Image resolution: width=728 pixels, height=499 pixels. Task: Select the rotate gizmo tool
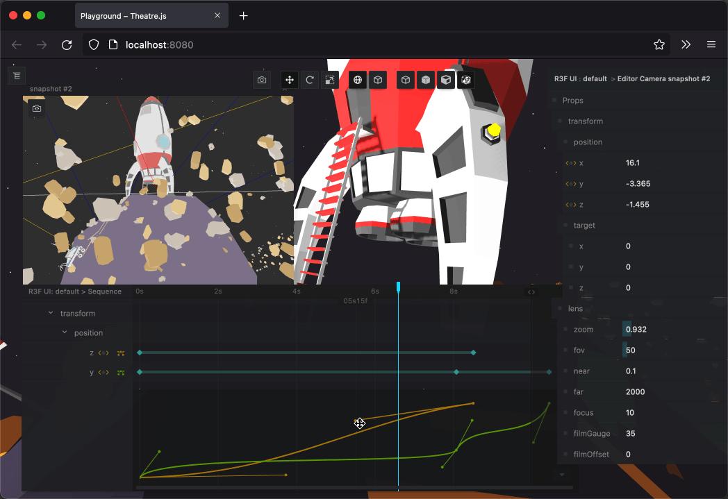tap(310, 80)
